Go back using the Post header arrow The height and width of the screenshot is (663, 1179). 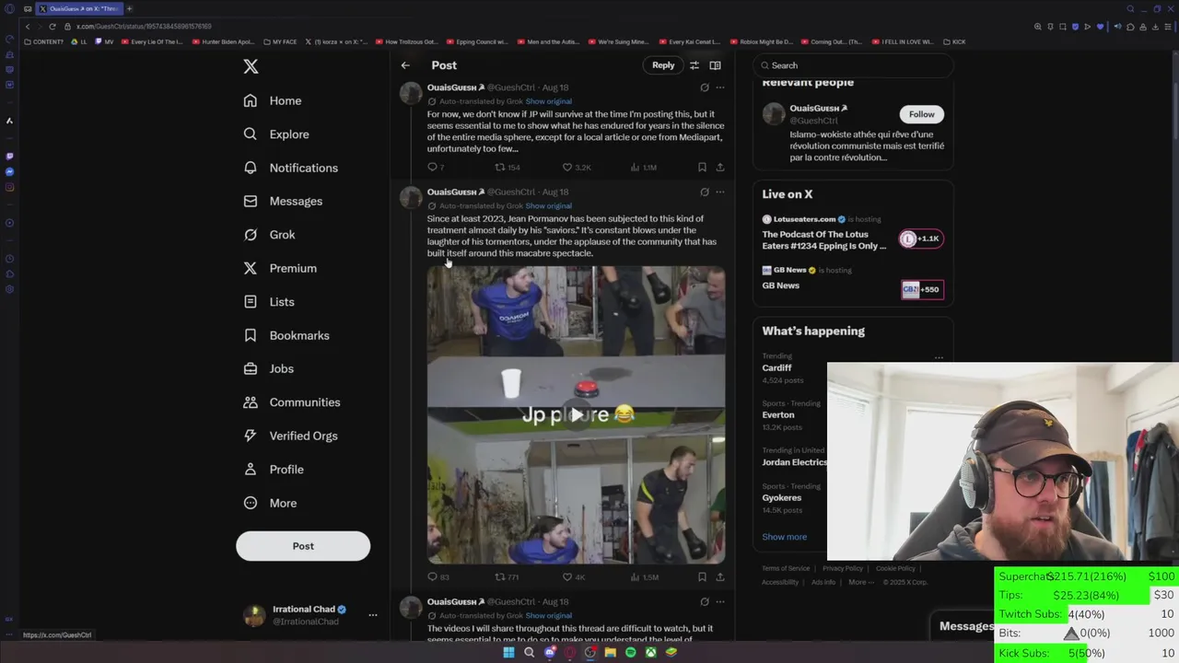pos(405,65)
